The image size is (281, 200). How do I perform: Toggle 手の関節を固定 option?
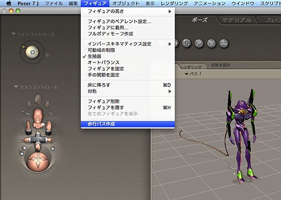128,75
